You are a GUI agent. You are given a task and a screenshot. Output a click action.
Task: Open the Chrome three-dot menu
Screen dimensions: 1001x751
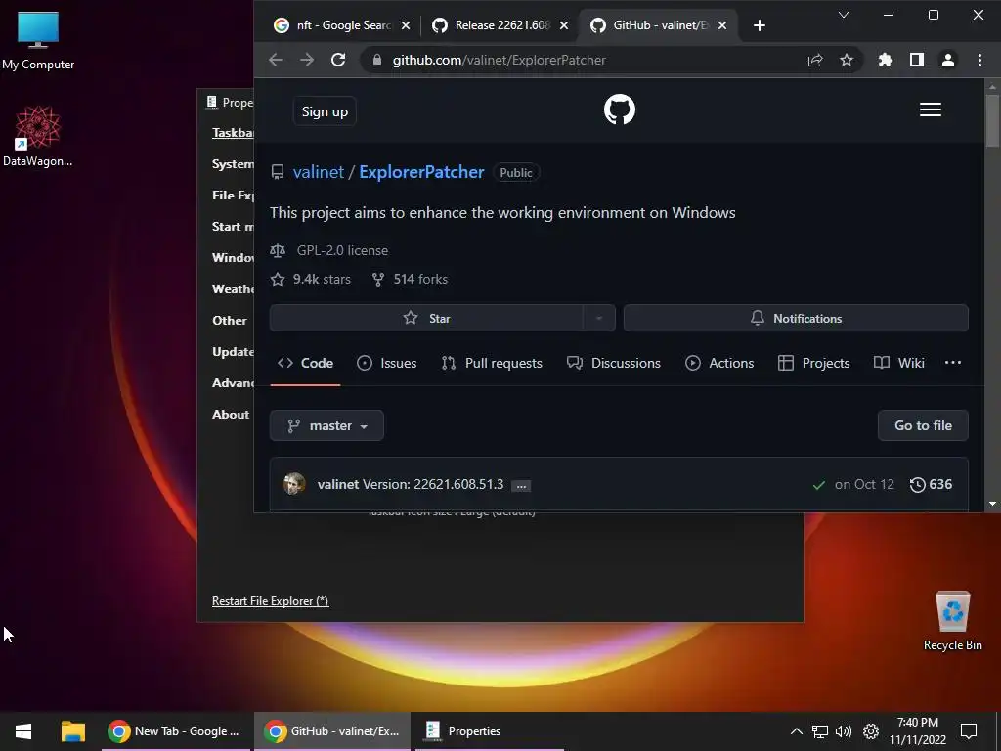pyautogui.click(x=979, y=60)
